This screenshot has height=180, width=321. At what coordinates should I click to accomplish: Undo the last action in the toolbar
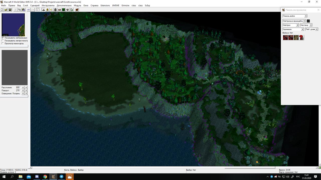(29, 10)
